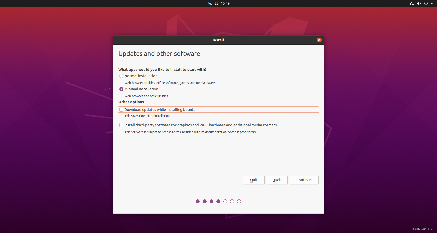The image size is (437, 233).
Task: Click the highlighted Download updates option row
Action: coord(218,109)
